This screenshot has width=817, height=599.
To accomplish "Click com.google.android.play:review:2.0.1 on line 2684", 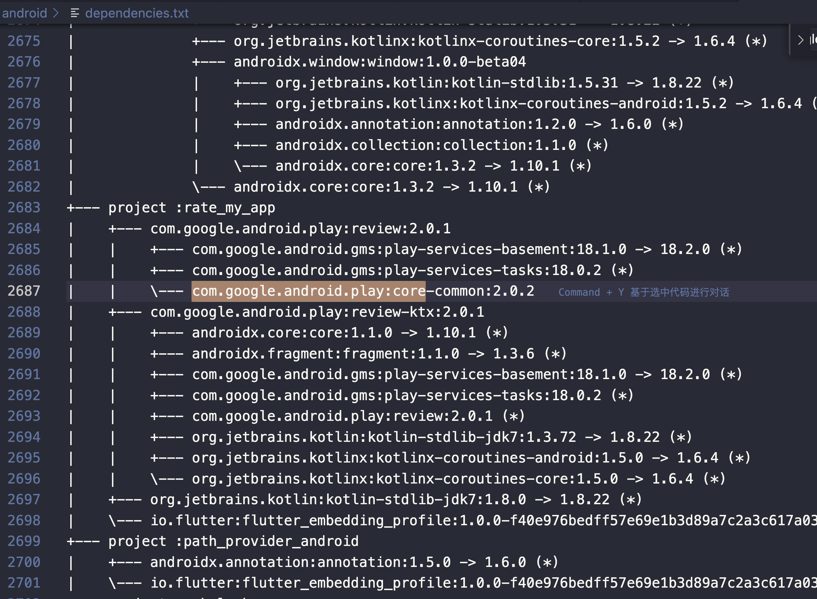I will [x=300, y=229].
